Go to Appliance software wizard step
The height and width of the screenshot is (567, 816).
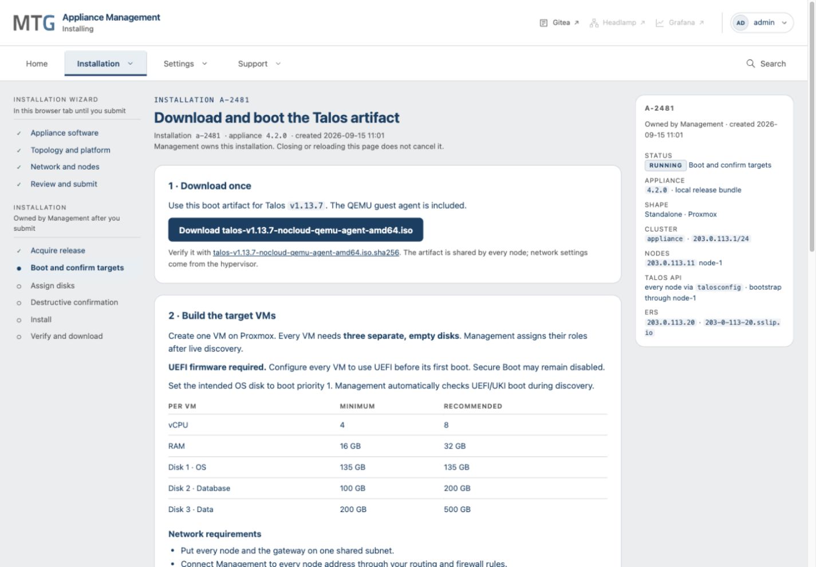tap(64, 133)
